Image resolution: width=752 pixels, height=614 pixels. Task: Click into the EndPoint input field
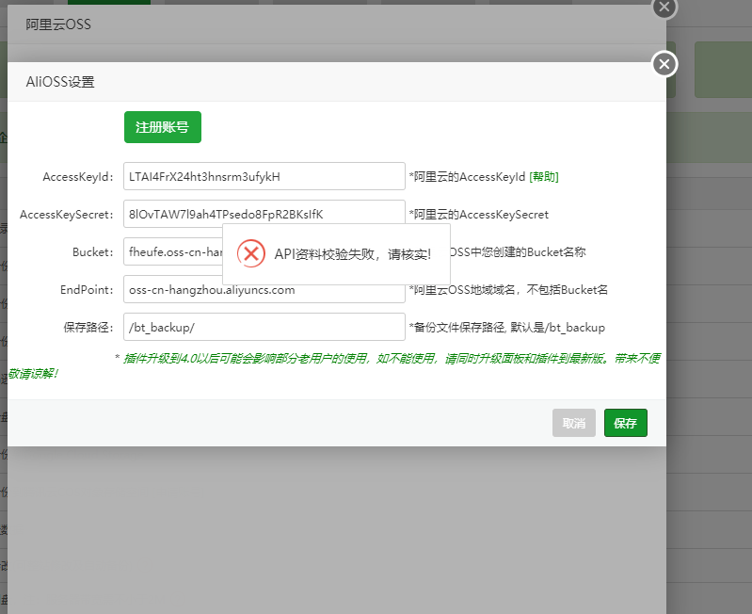coord(264,290)
